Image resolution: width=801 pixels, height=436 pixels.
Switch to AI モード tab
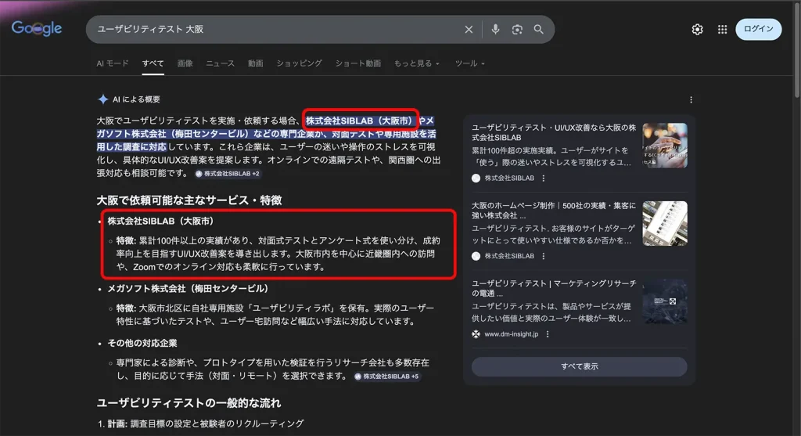coord(113,63)
